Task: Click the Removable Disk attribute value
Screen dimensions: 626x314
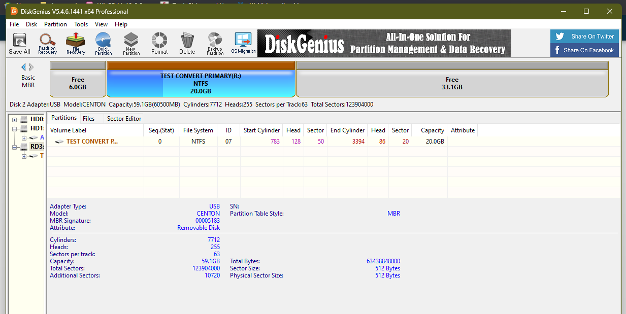Action: [x=199, y=228]
